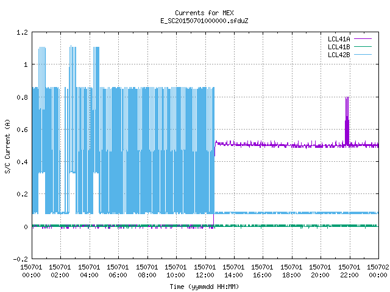Click the y-axis tick value 0.2
This screenshot has height=292, width=390.
22,194
